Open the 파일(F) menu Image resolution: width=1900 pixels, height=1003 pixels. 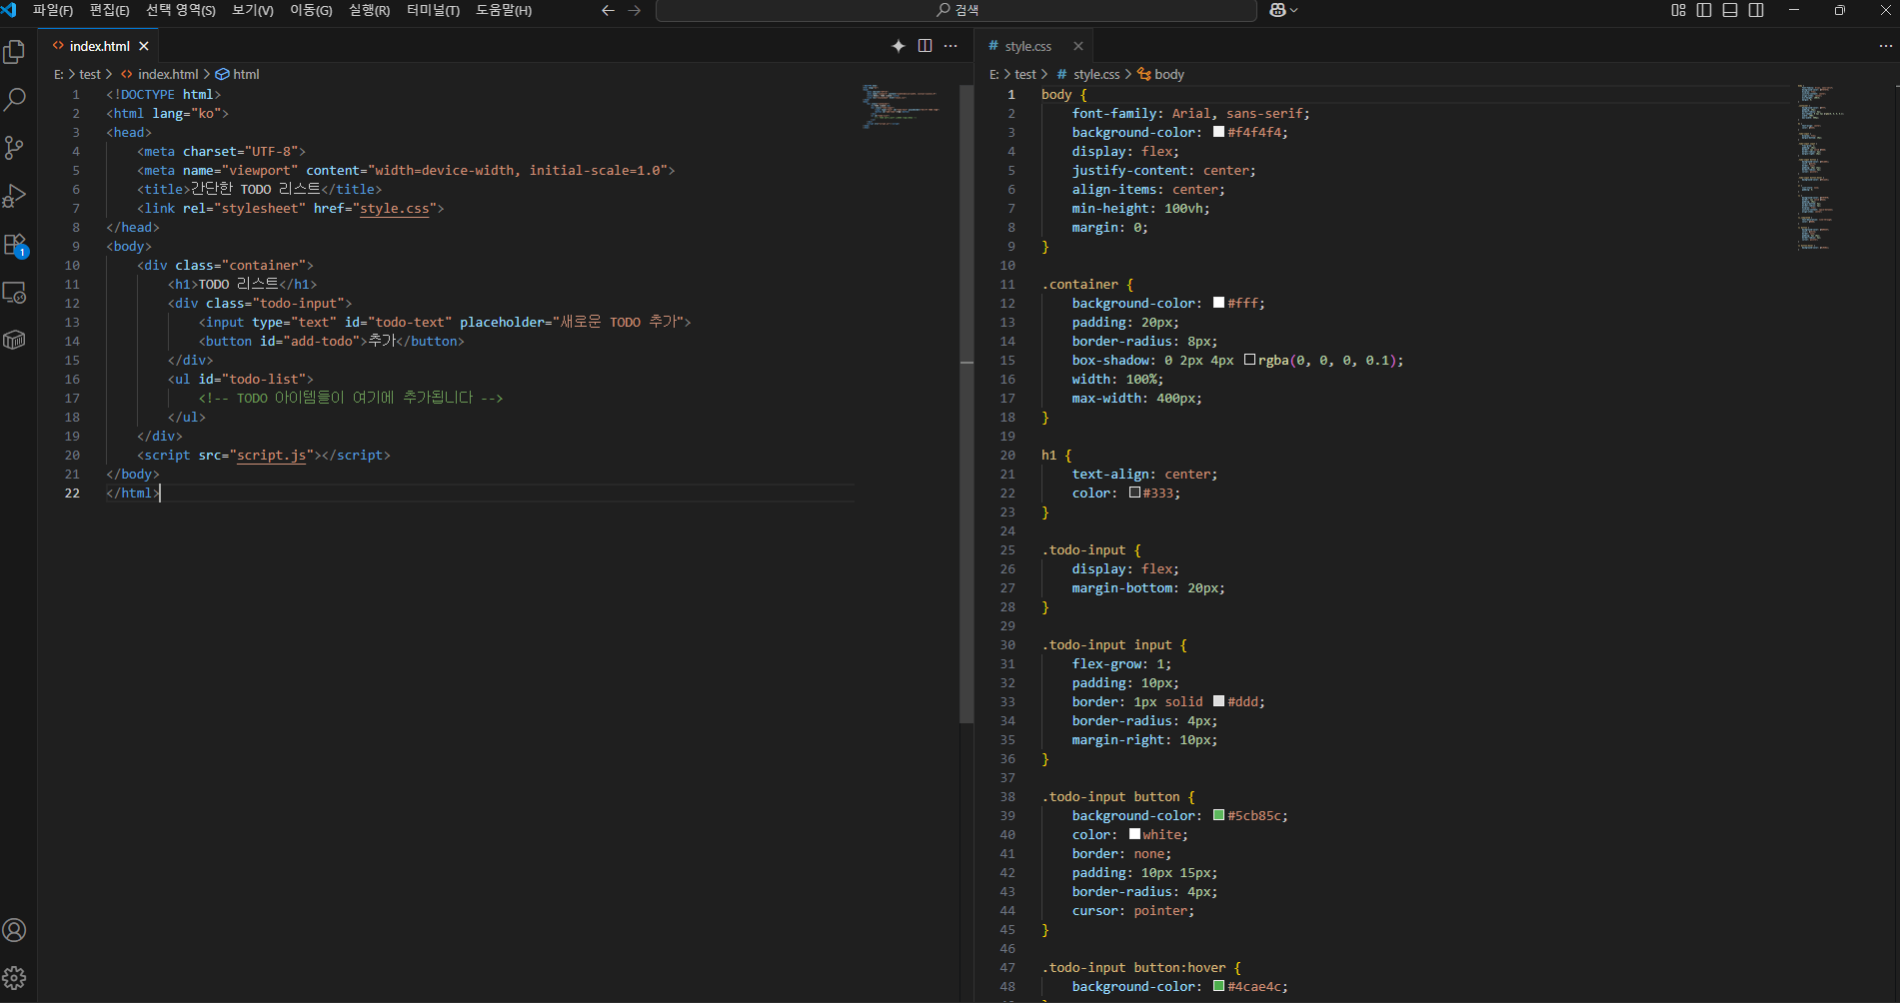tap(53, 10)
